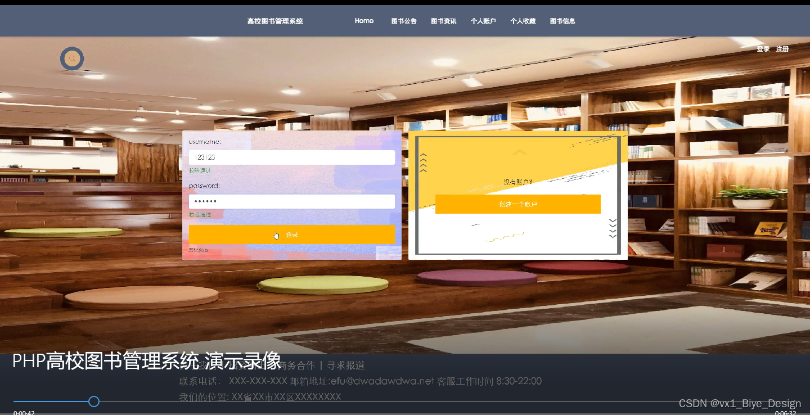Screen dimensions: 810x415
Task: Focus the username input field
Action: pyautogui.click(x=292, y=157)
